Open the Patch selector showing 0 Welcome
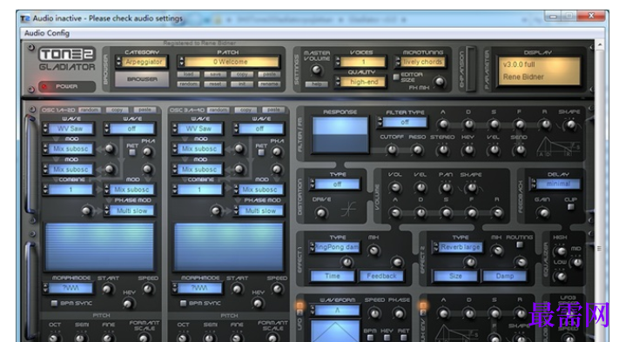This screenshot has width=626, height=342. point(231,62)
